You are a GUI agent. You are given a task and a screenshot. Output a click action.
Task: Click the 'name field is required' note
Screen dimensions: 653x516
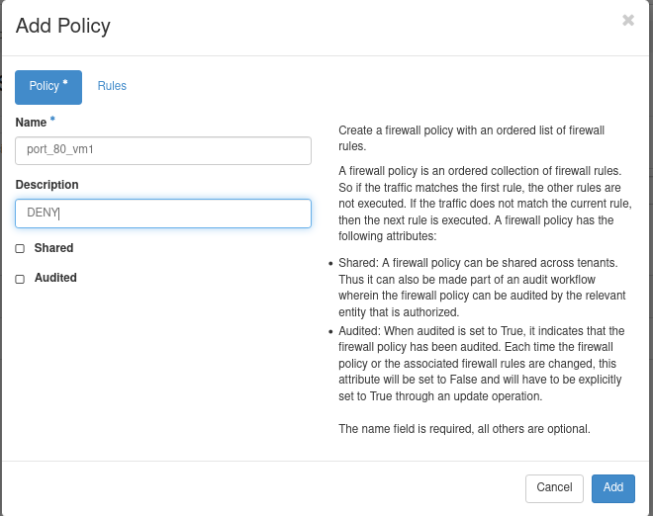click(464, 429)
